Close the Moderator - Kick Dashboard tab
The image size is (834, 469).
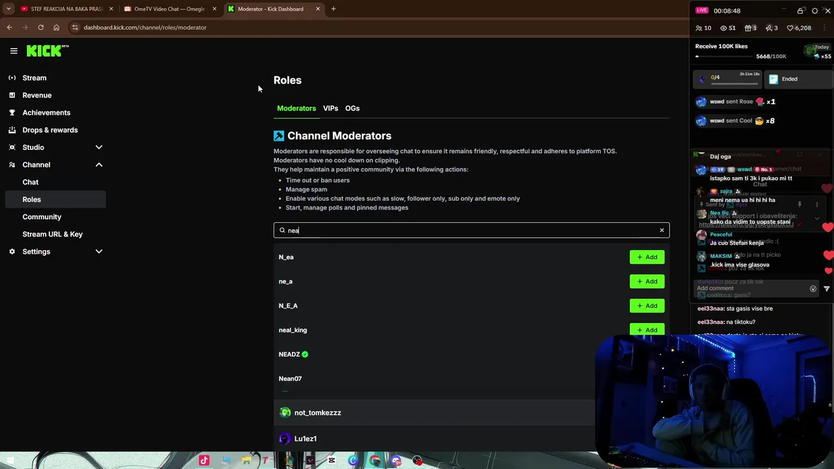[x=318, y=9]
